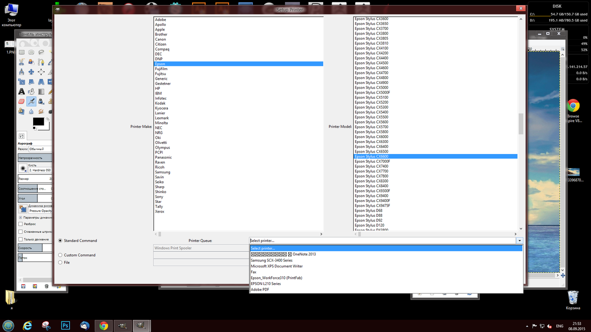
Task: Select Lexmark in Printer Make list
Action: 239,118
